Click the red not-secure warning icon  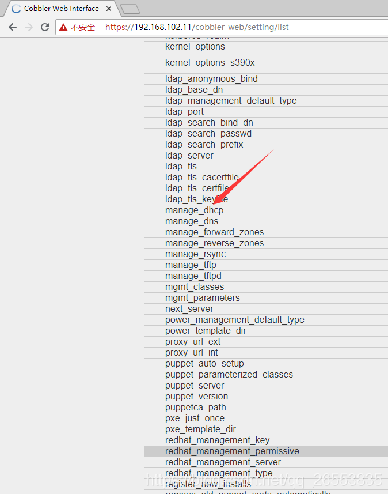63,27
